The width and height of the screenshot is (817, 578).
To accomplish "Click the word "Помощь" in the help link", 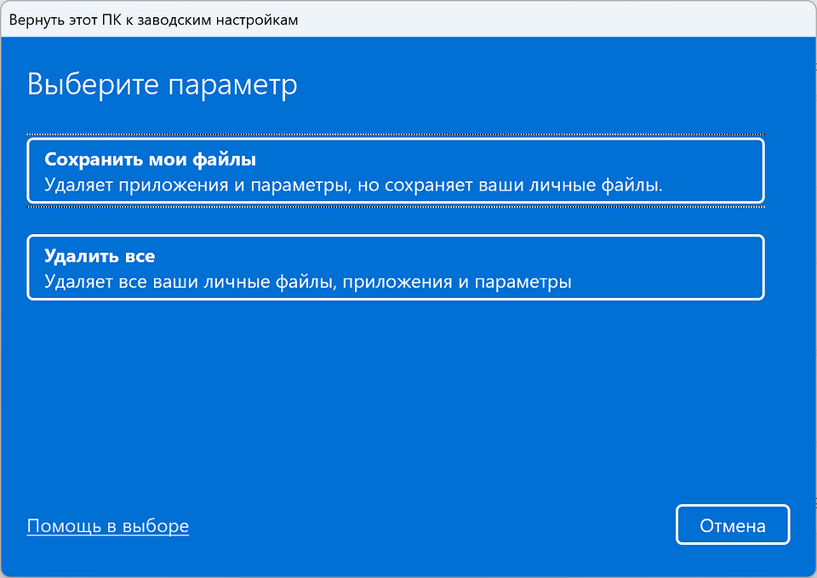I will (x=64, y=526).
